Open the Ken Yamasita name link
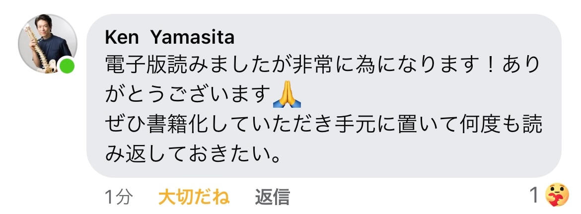 pyautogui.click(x=170, y=37)
